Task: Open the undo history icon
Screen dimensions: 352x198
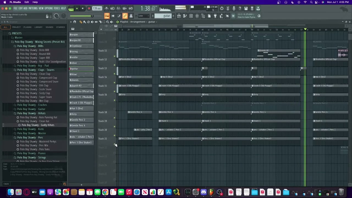Action: 222,9
